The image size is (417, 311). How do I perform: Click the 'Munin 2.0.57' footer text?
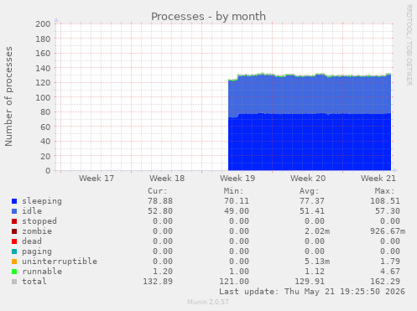tap(208, 302)
